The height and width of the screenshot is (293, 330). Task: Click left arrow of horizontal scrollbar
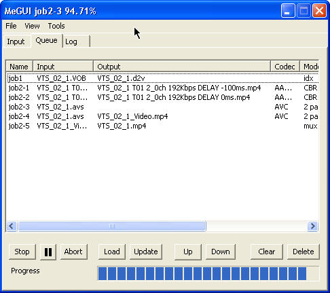click(x=12, y=226)
